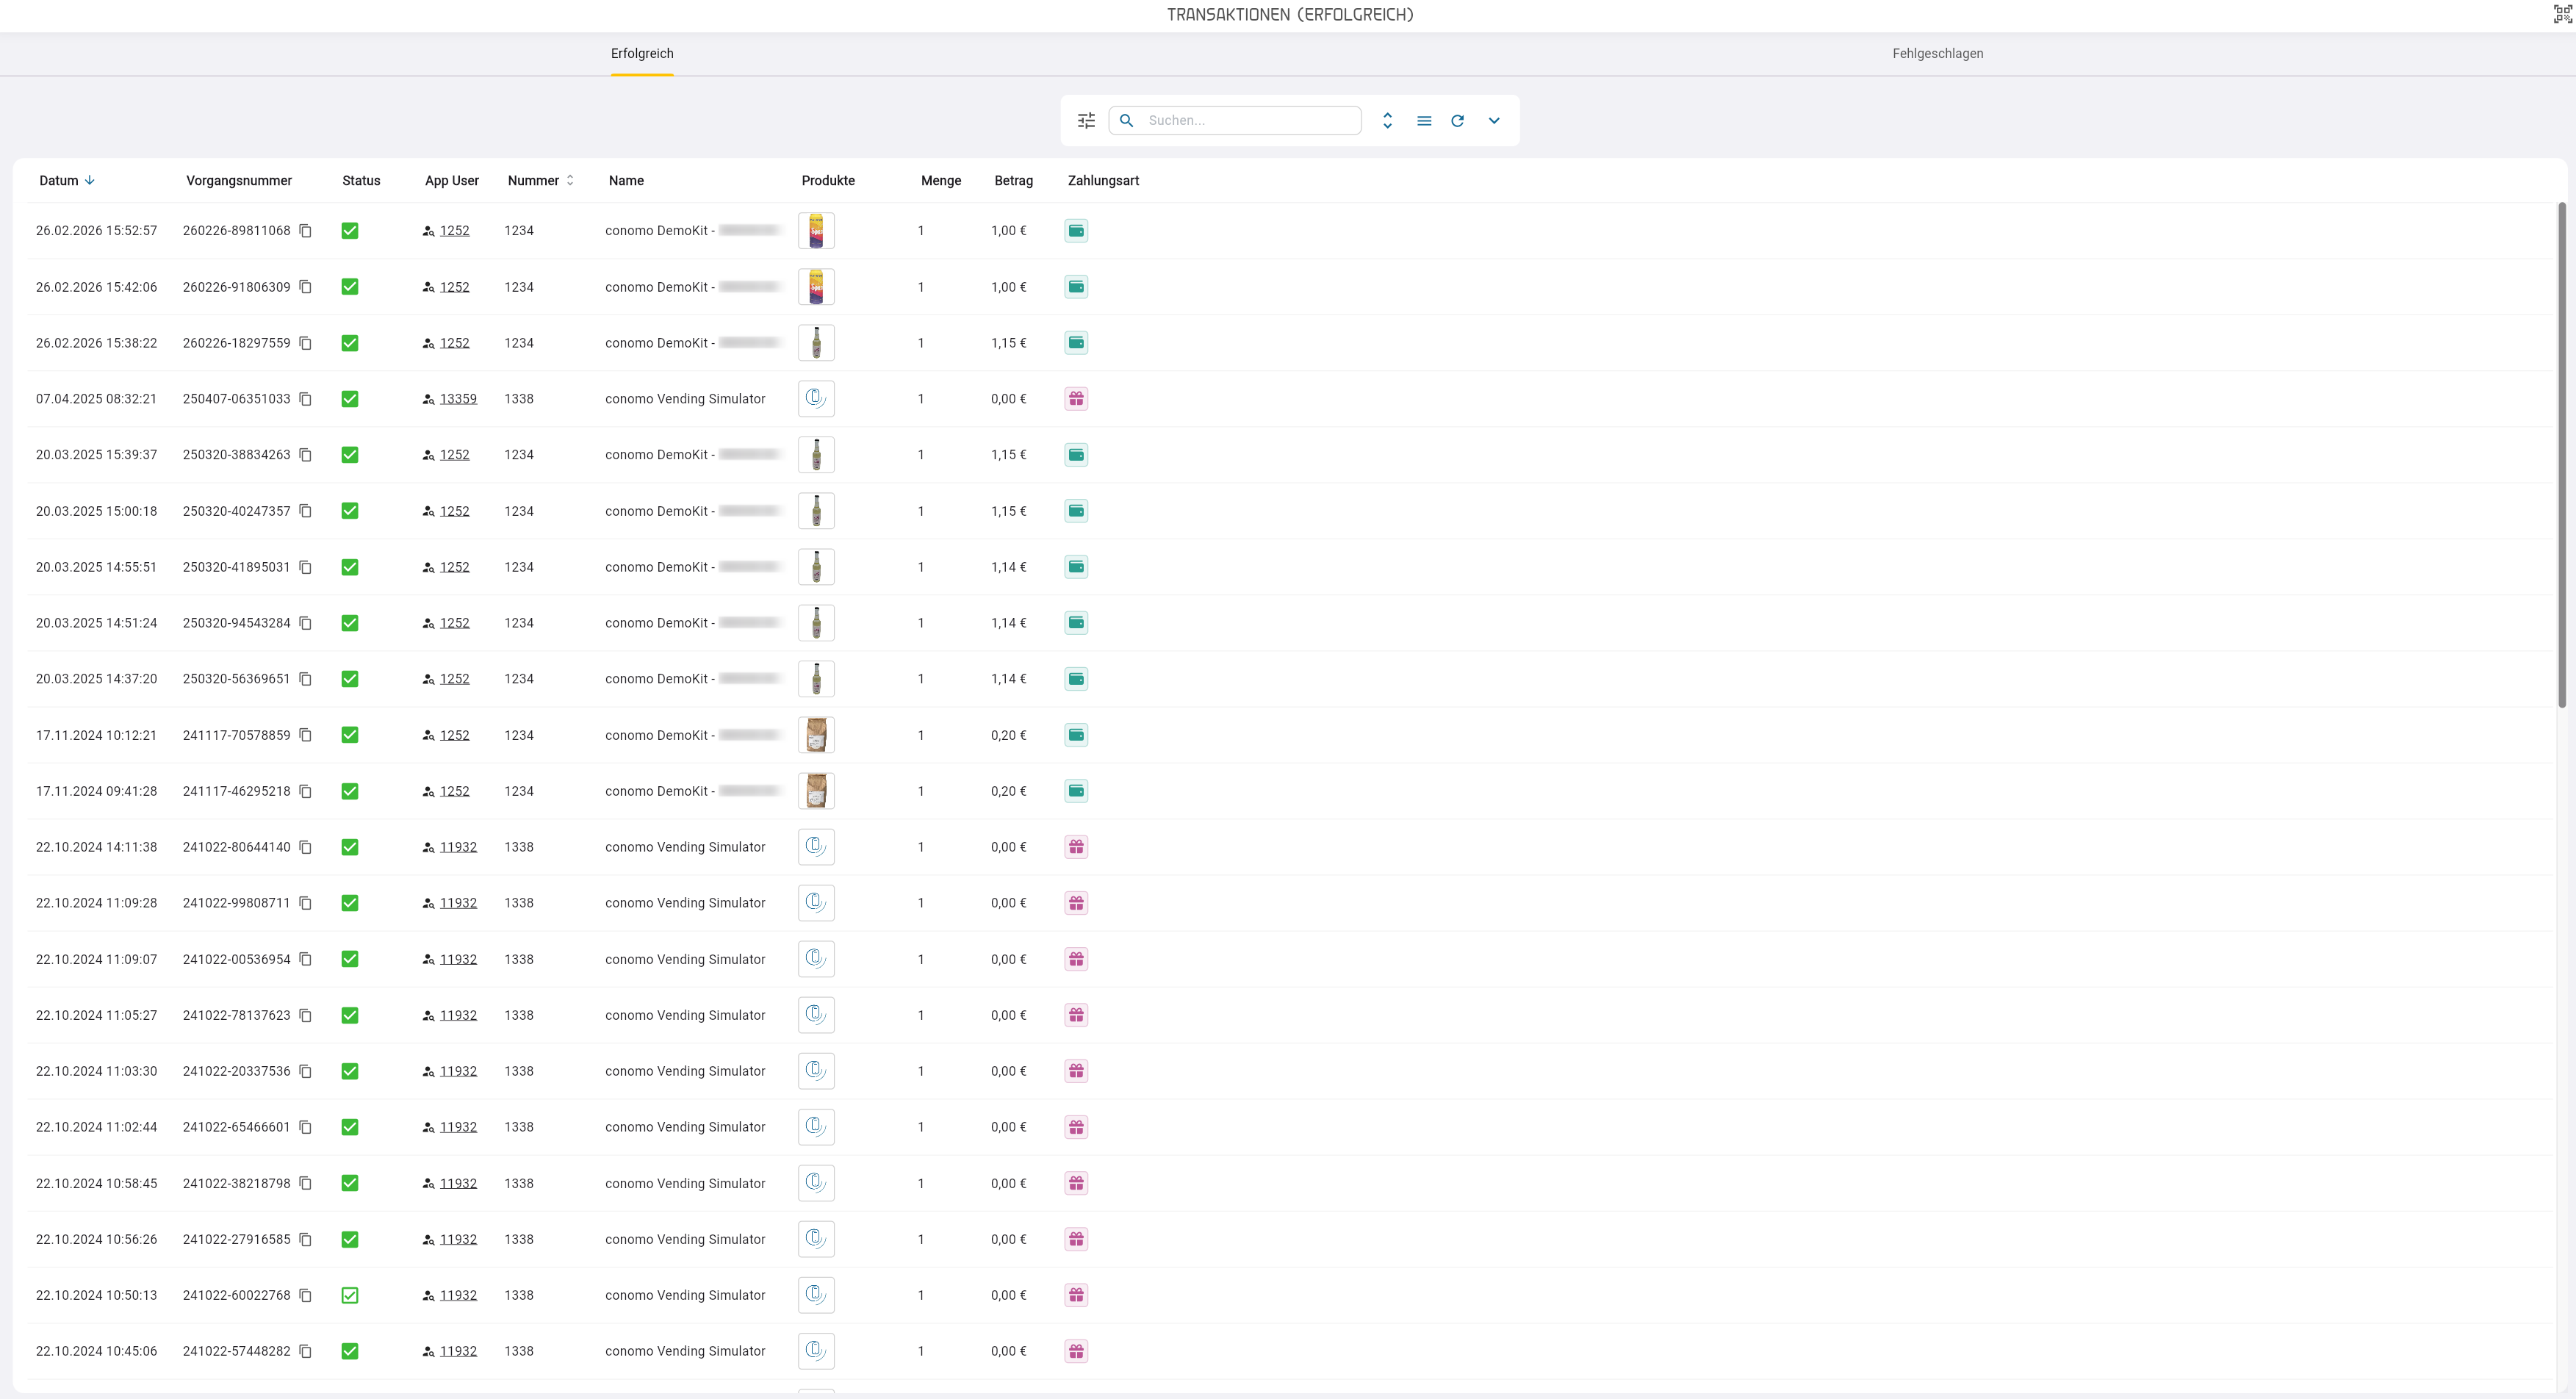Open bottle product thumbnail for 20.03.2025 14:55:51

[x=816, y=567]
